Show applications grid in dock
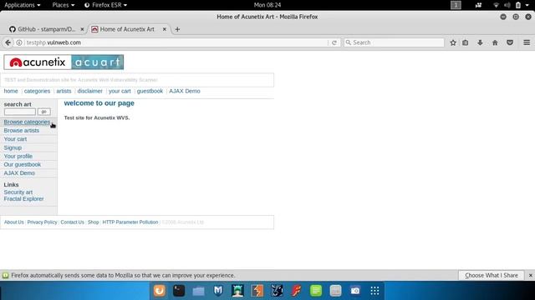The height and width of the screenshot is (300, 535). 374,291
